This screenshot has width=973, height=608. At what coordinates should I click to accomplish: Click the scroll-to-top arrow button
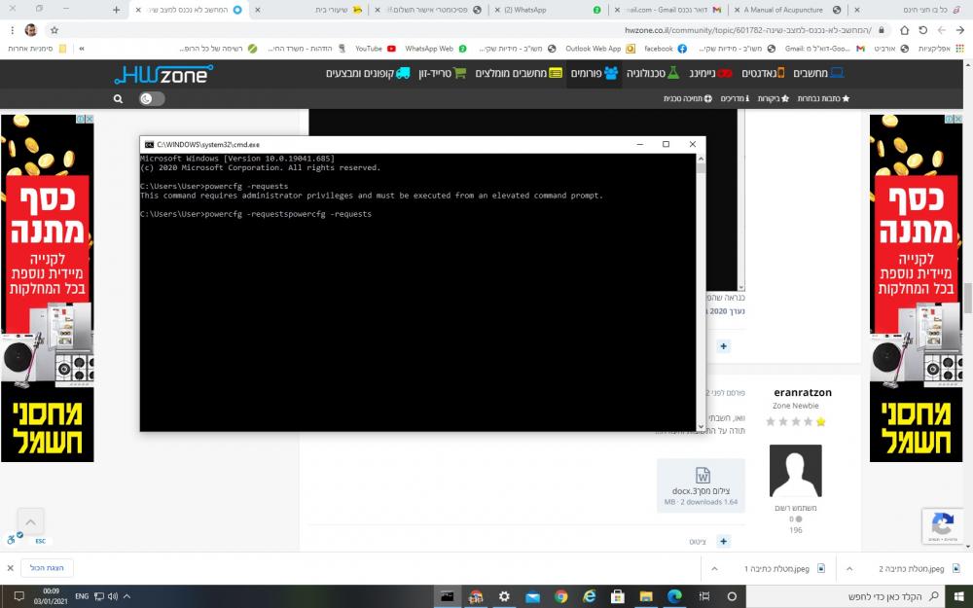click(x=30, y=521)
